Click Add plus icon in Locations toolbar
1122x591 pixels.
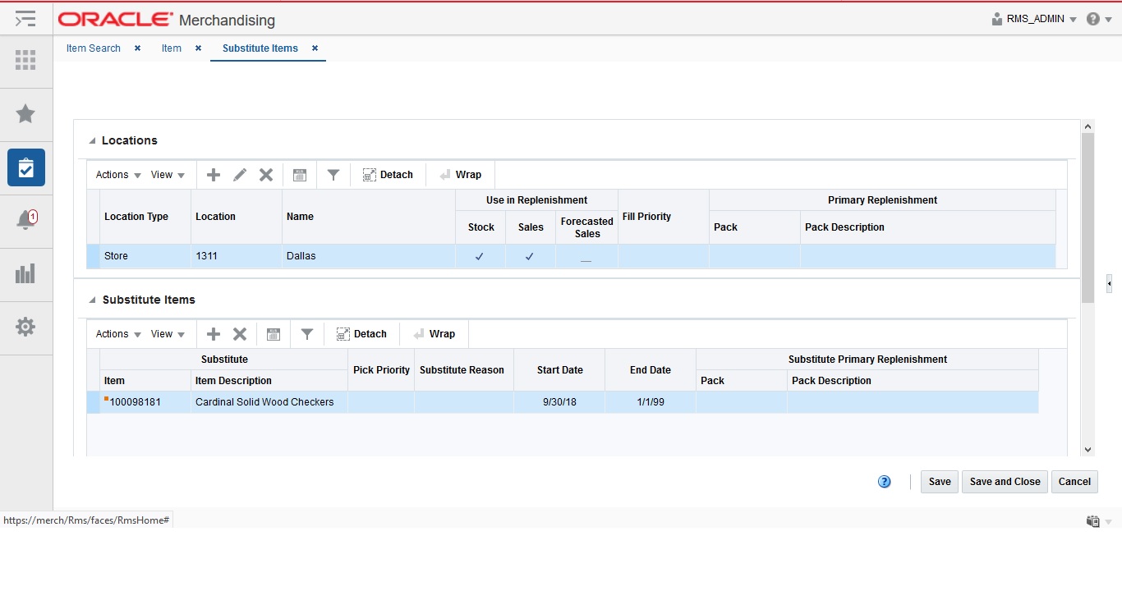214,175
